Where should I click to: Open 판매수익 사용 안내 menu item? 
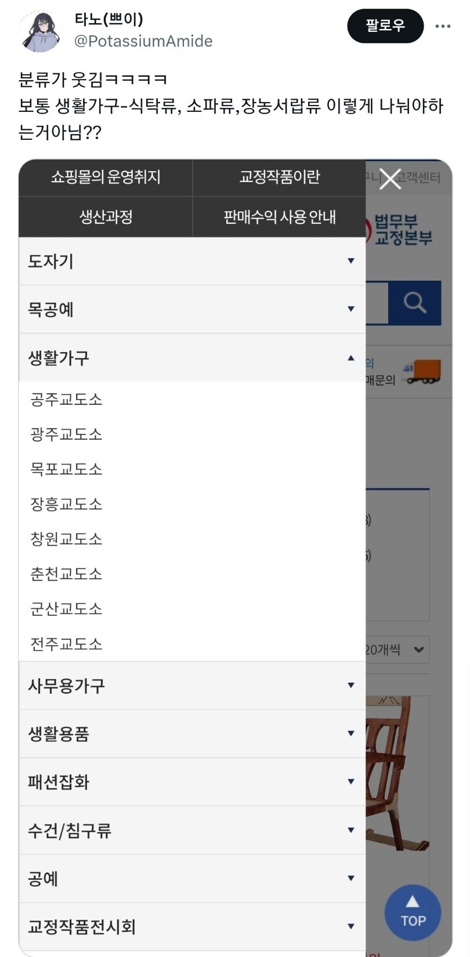279,217
